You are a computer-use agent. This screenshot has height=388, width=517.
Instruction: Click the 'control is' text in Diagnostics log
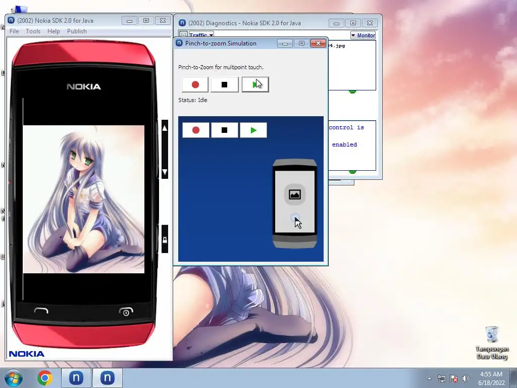346,127
